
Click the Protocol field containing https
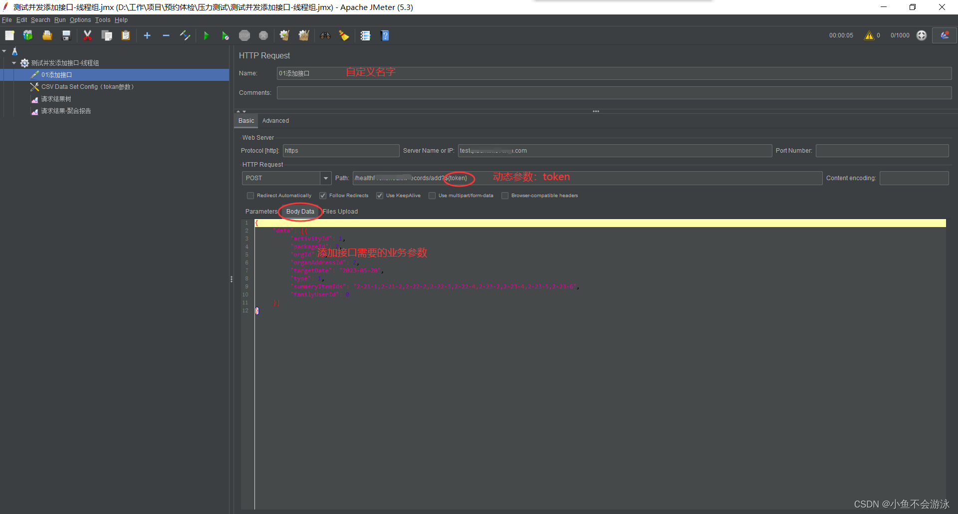pos(341,151)
